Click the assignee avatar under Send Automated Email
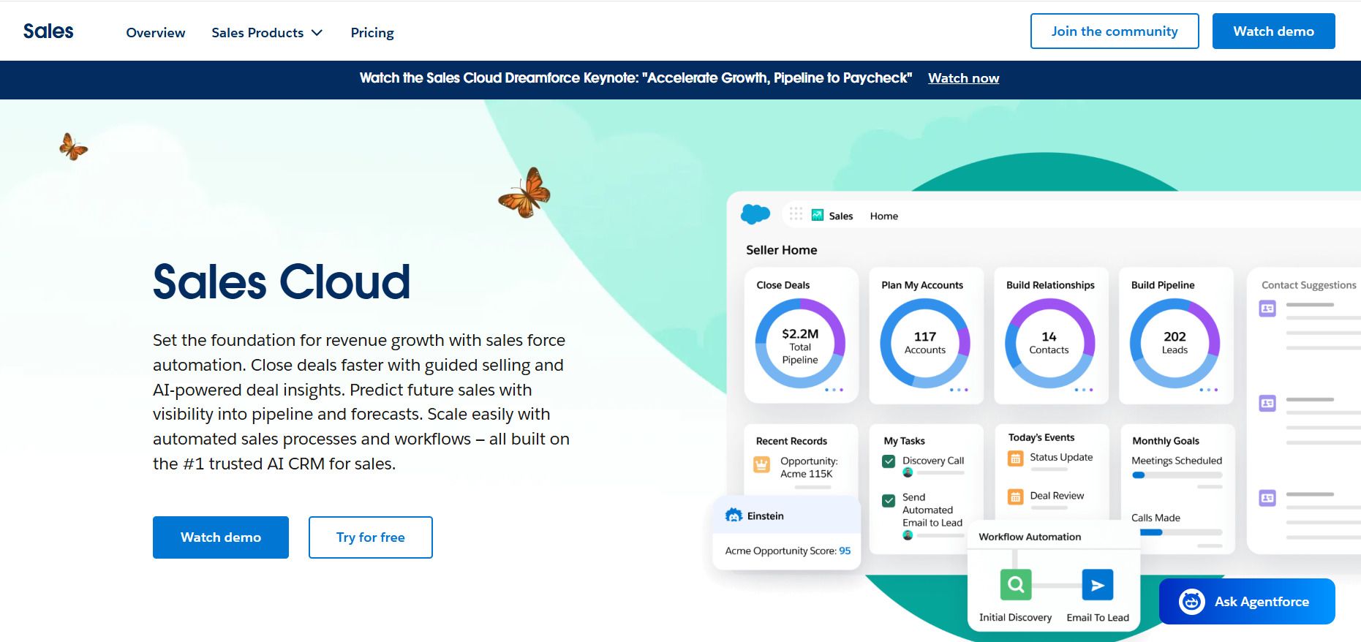This screenshot has width=1361, height=642. tap(908, 535)
